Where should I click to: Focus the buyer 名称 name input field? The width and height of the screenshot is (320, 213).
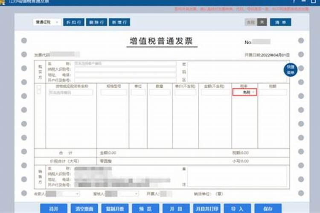point(125,63)
